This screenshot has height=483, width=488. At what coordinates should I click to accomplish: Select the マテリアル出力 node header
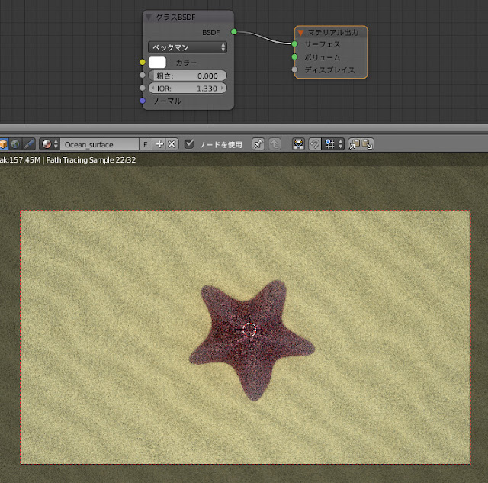[x=331, y=32]
